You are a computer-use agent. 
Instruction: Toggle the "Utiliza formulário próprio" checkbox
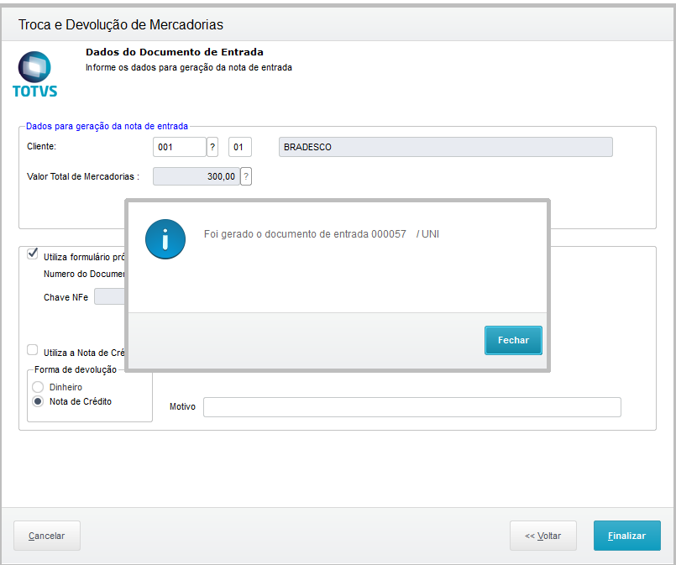tap(33, 253)
